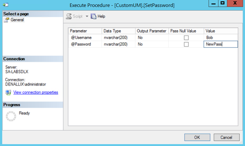This screenshot has height=146, width=245.
Task: Open the Help book icon
Action: pos(93,16)
